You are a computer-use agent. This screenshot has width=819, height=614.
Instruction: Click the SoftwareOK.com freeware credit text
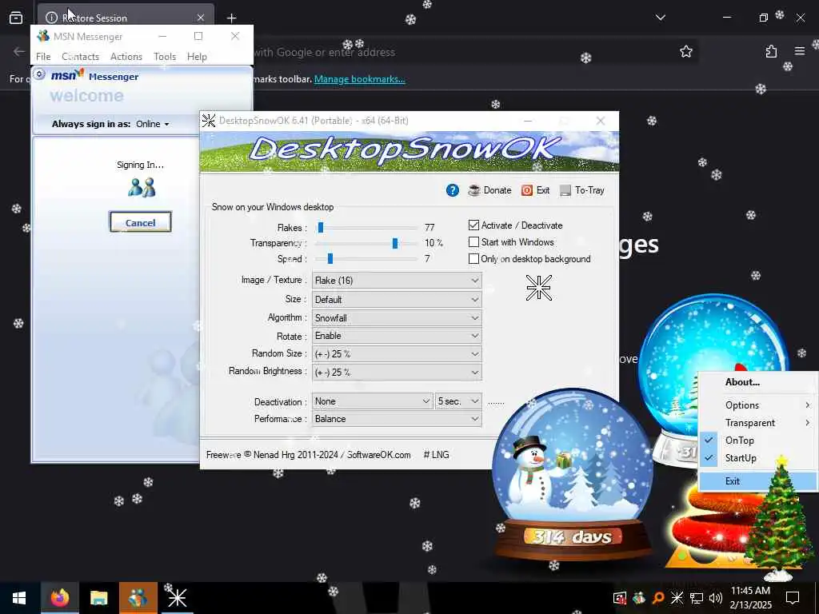pyautogui.click(x=308, y=455)
